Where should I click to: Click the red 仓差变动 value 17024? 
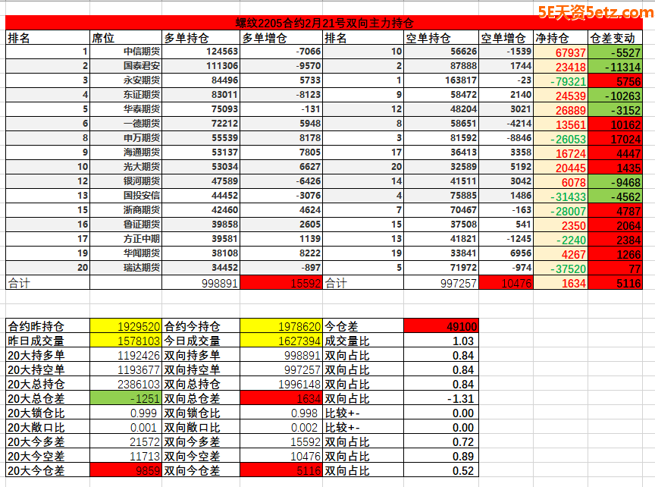coord(615,138)
